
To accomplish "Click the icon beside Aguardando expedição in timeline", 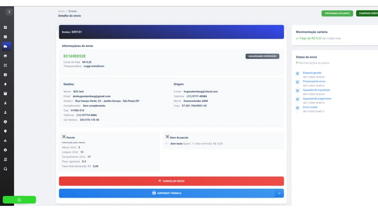I will tap(298, 91).
